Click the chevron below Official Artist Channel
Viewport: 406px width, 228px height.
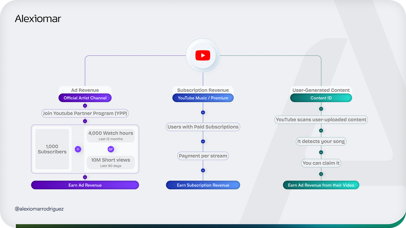[x=85, y=106]
